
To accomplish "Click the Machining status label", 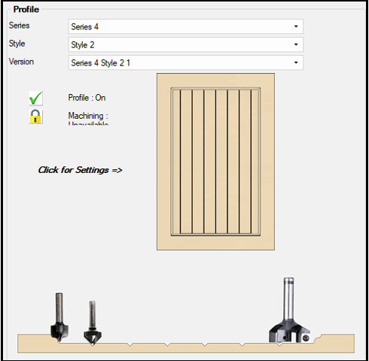I will (88, 118).
